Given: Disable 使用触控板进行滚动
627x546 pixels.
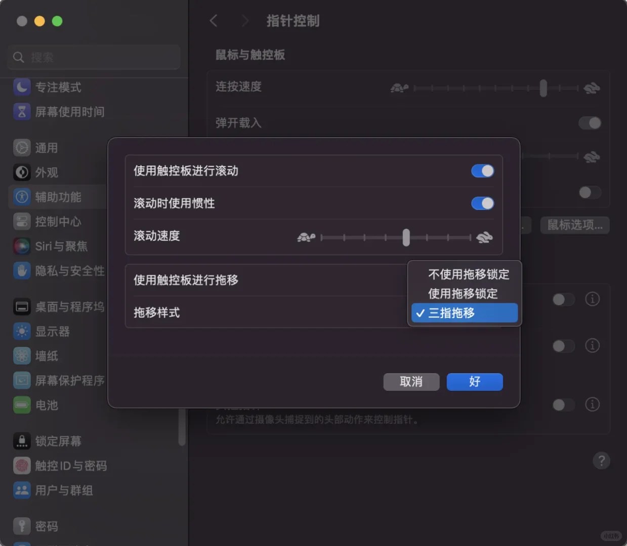Looking at the screenshot, I should click(x=482, y=171).
